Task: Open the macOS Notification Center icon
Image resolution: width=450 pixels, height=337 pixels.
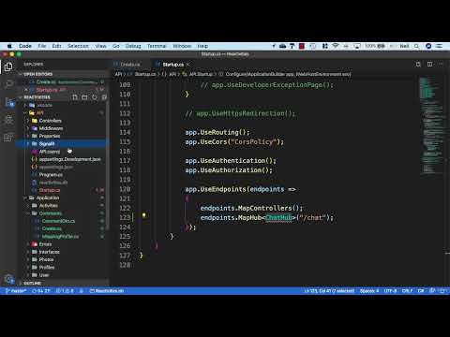Action: pos(439,46)
